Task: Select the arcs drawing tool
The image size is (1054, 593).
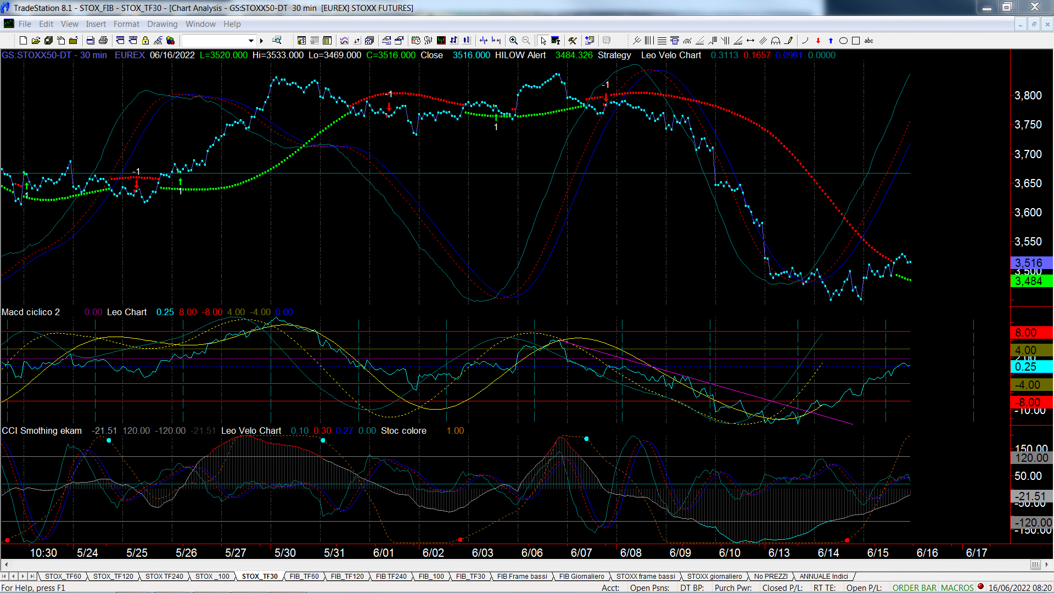Action: pos(776,41)
